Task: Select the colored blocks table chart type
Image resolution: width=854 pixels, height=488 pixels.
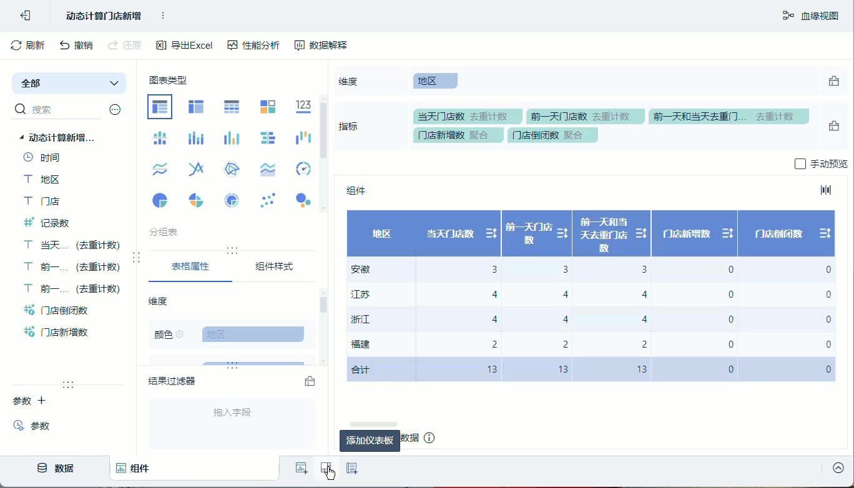Action: [268, 107]
